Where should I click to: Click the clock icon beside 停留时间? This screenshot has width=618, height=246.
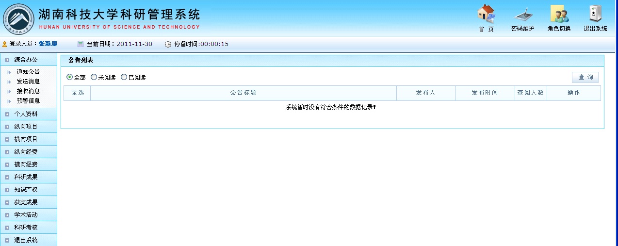(x=168, y=44)
